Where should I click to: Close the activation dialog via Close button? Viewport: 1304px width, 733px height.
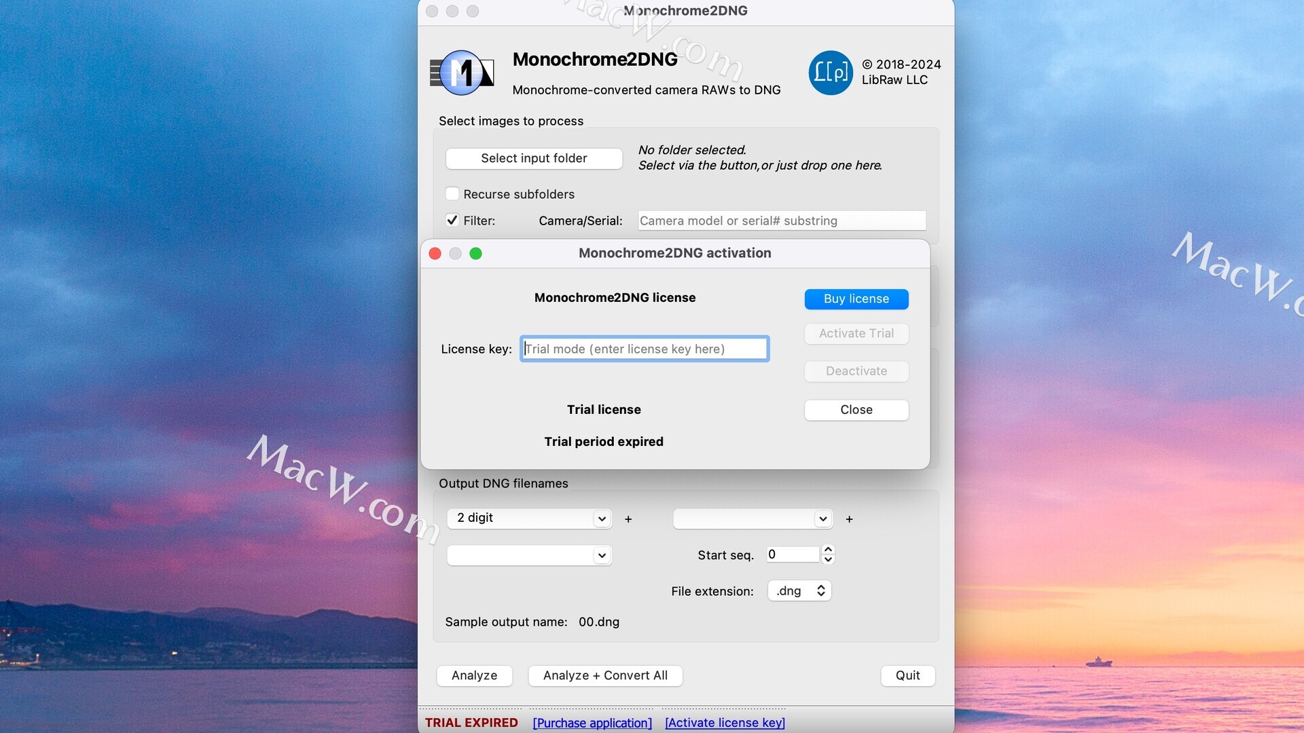[856, 410]
